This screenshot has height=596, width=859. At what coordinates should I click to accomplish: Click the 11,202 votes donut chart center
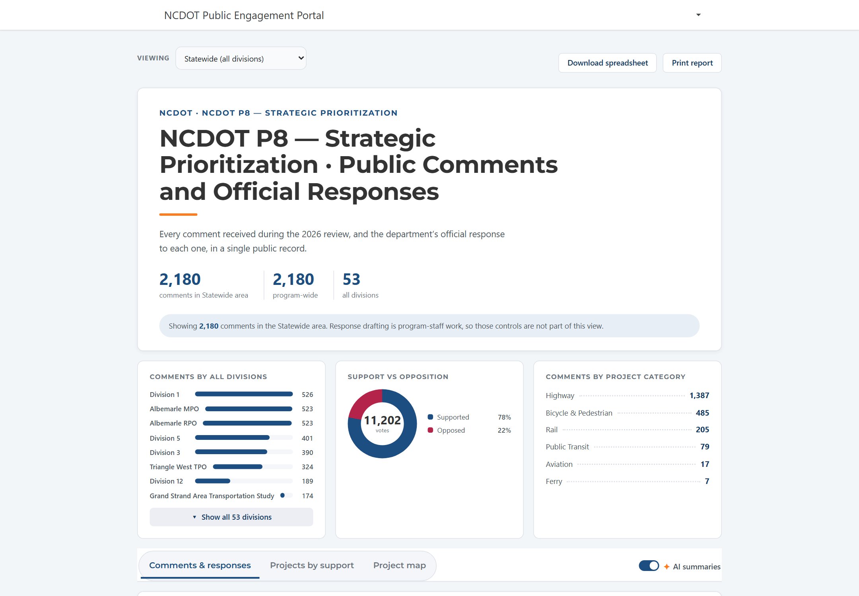coord(382,423)
